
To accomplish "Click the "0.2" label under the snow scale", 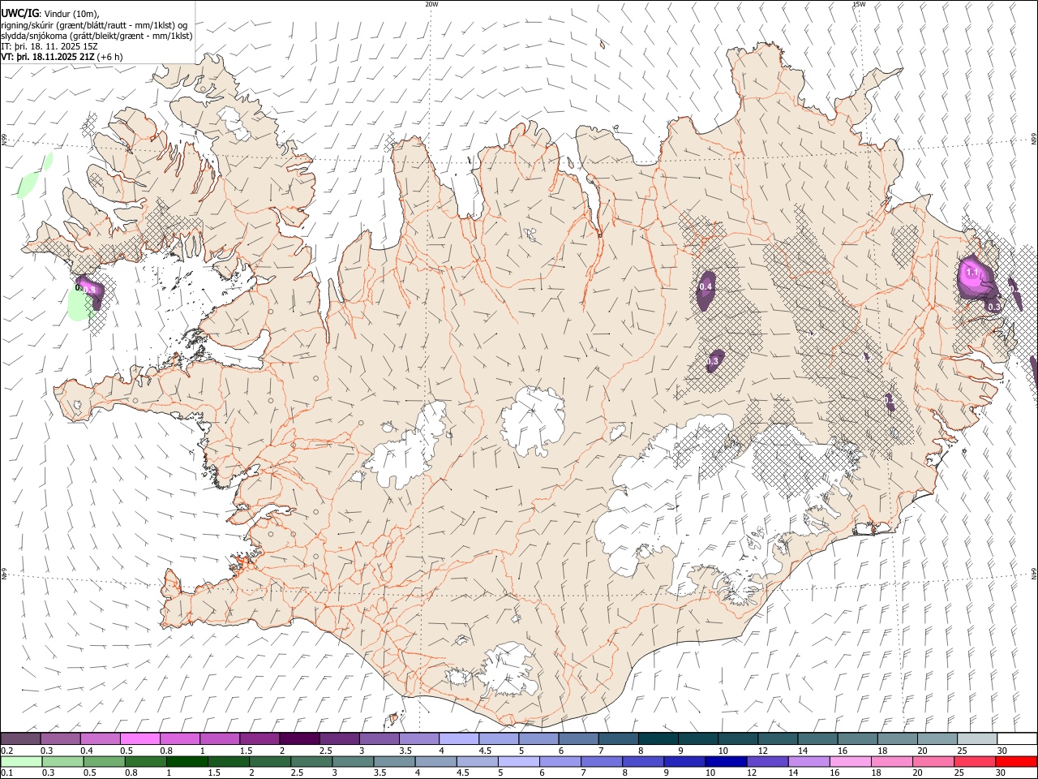I will [x=6, y=751].
